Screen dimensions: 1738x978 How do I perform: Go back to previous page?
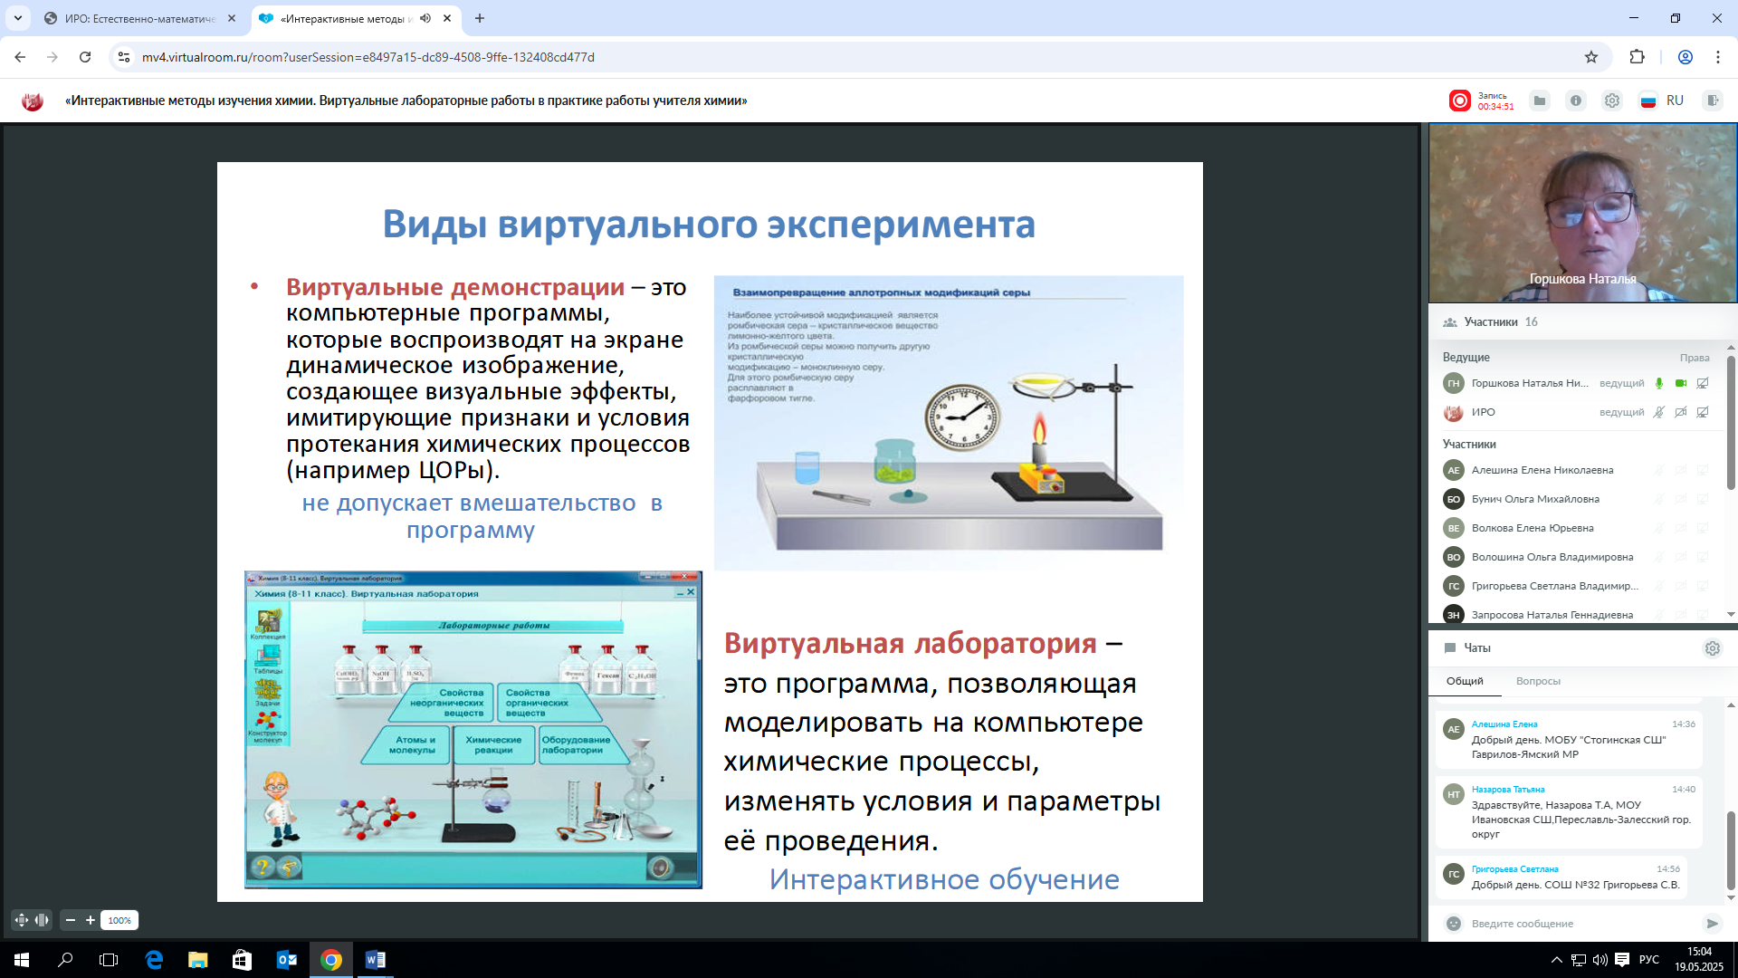20,57
